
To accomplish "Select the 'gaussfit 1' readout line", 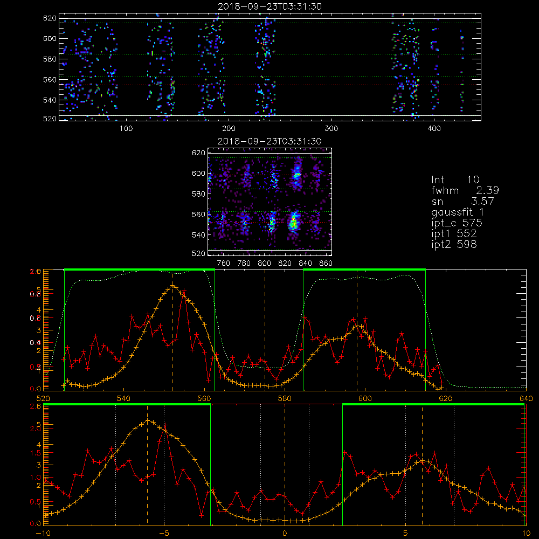I will point(458,212).
